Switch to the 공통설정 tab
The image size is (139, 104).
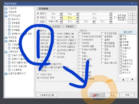70,26
